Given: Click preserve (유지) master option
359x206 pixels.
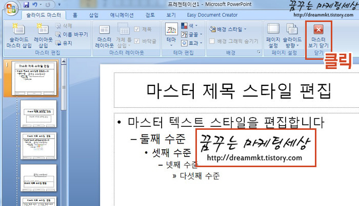Looking at the screenshot, I should (64, 43).
